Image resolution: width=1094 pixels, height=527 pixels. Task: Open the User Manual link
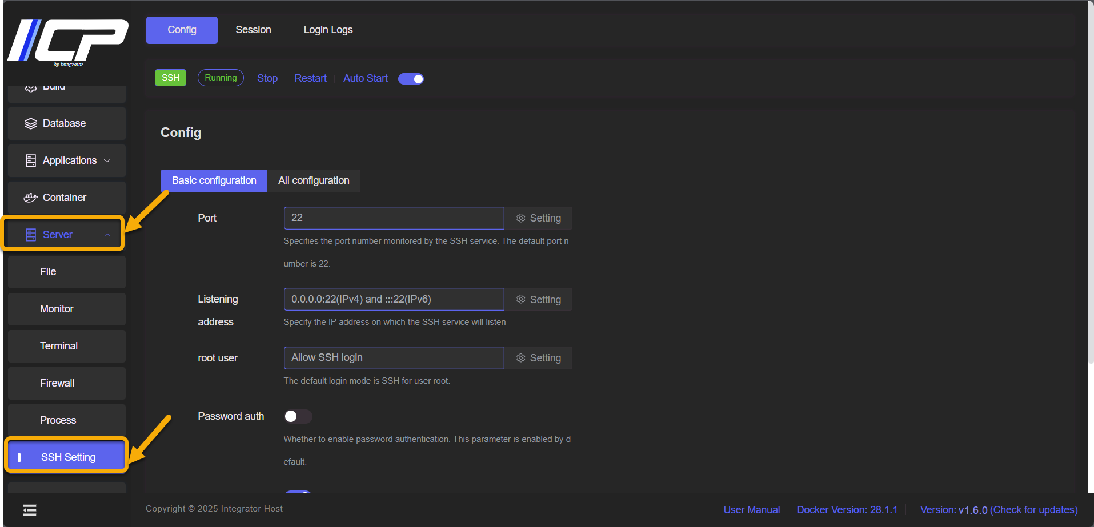pyautogui.click(x=752, y=510)
